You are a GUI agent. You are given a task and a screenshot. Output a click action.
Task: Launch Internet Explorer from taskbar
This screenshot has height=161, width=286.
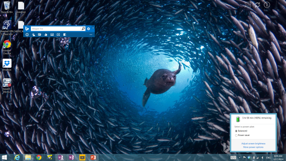[x=17, y=157]
